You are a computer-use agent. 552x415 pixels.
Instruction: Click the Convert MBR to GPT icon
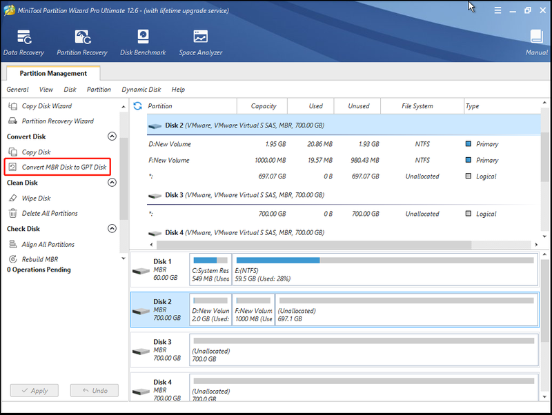pos(12,167)
